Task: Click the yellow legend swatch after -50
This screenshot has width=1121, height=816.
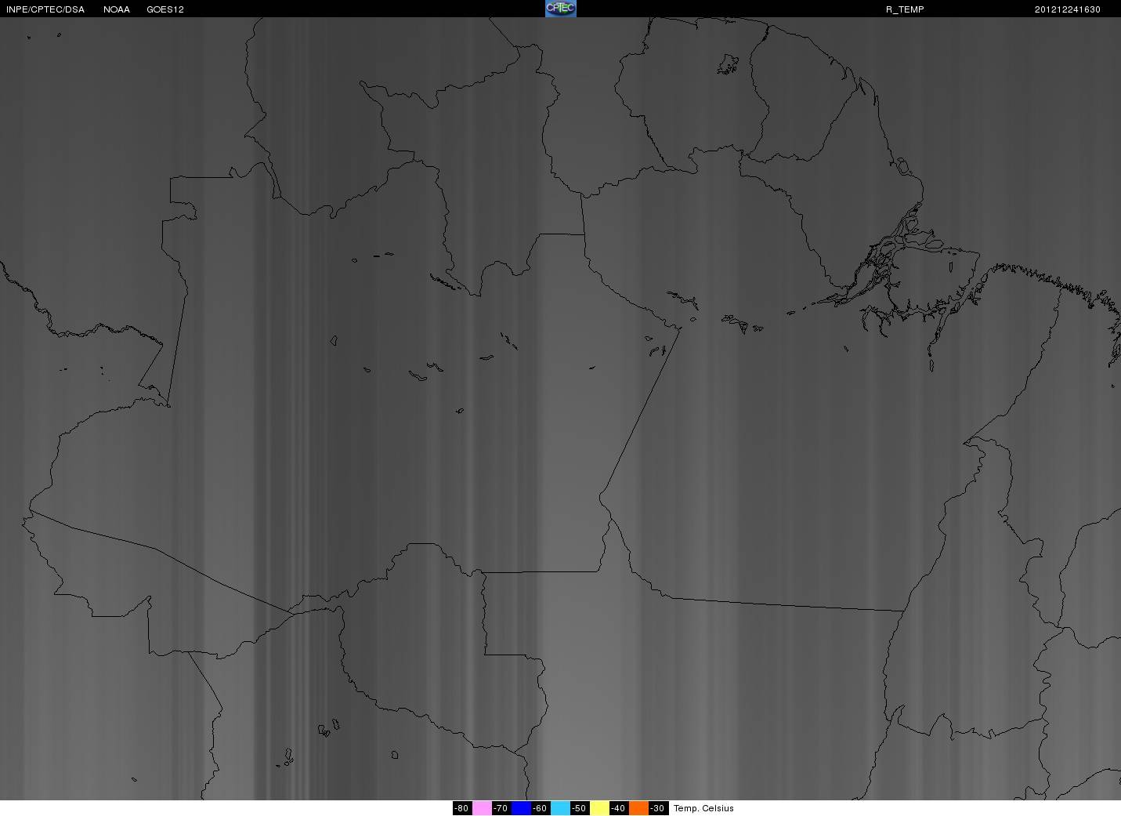Action: (x=599, y=808)
